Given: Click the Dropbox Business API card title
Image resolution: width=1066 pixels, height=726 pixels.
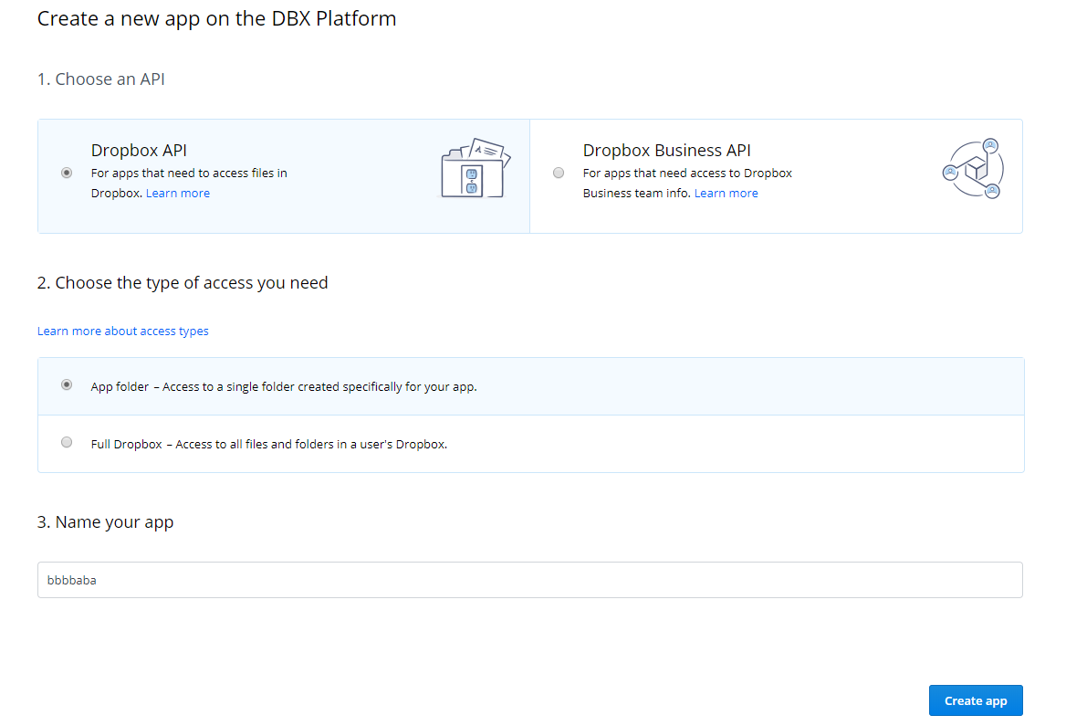Looking at the screenshot, I should (666, 151).
